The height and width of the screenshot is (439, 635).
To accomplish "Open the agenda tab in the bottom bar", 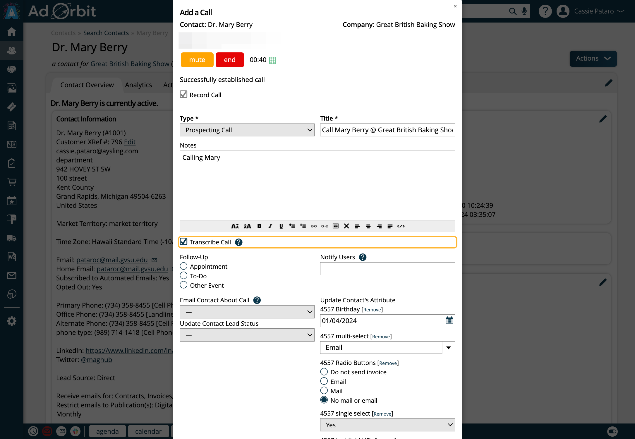I will pos(107,431).
